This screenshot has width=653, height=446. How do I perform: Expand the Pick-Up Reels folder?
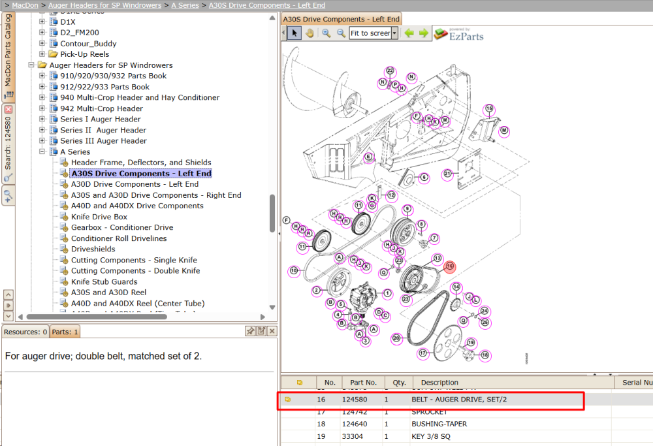[42, 54]
